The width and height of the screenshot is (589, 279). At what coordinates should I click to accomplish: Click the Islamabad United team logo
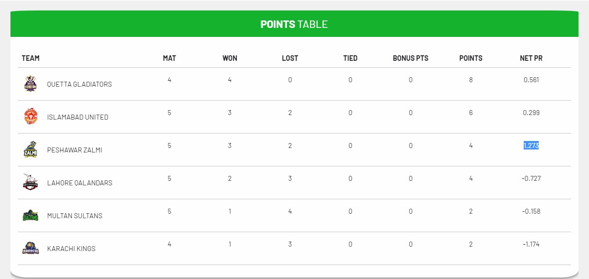click(30, 116)
